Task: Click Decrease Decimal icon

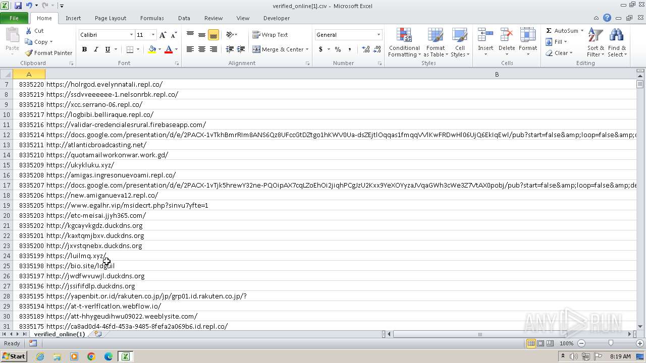Action: 377,49
